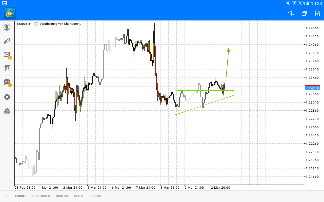Open the JOURNAL tab

coord(95,196)
